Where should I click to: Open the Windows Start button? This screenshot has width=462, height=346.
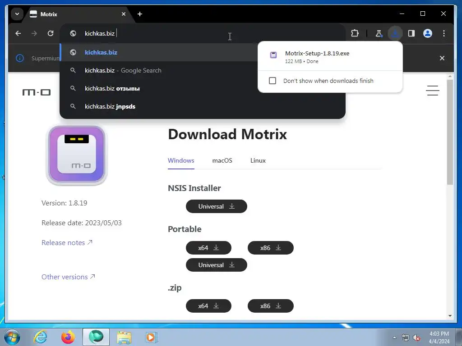click(x=12, y=337)
